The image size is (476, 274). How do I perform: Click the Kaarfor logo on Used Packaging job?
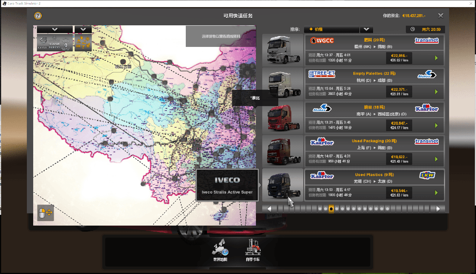point(321,141)
